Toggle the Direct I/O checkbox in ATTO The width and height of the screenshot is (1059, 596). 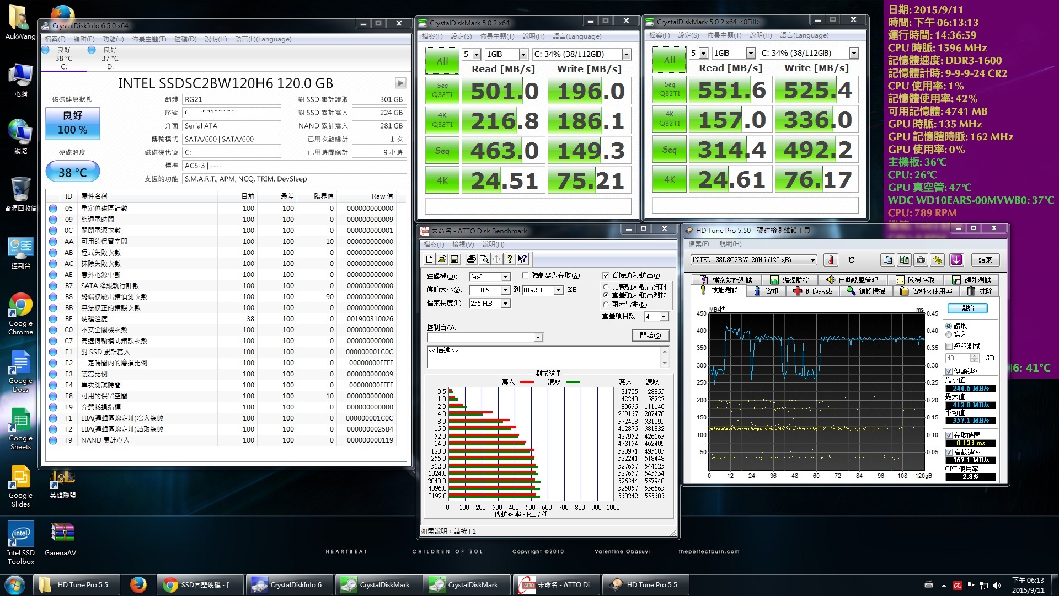point(606,275)
